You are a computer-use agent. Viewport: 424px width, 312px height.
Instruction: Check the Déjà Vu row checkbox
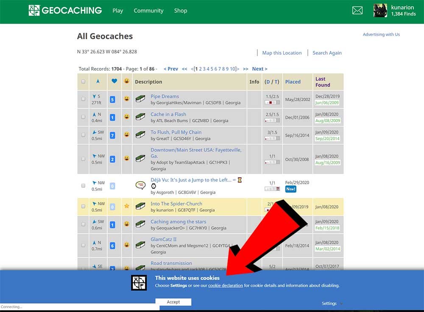83,185
